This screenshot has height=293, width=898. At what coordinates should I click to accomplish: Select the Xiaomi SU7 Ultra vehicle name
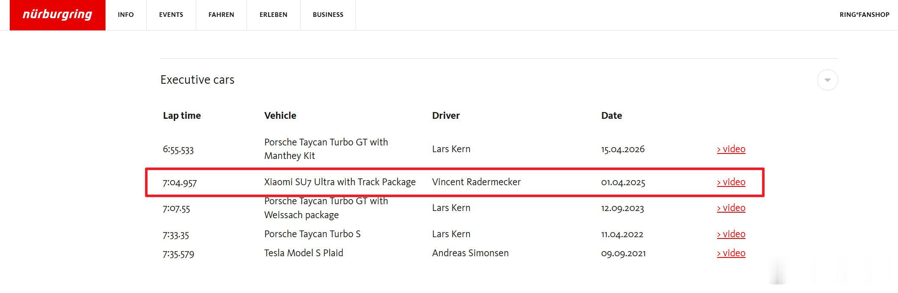(340, 182)
